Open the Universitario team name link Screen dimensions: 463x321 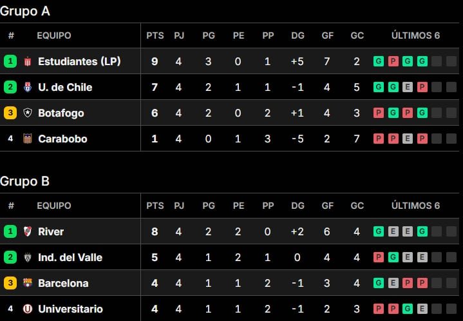click(x=71, y=309)
